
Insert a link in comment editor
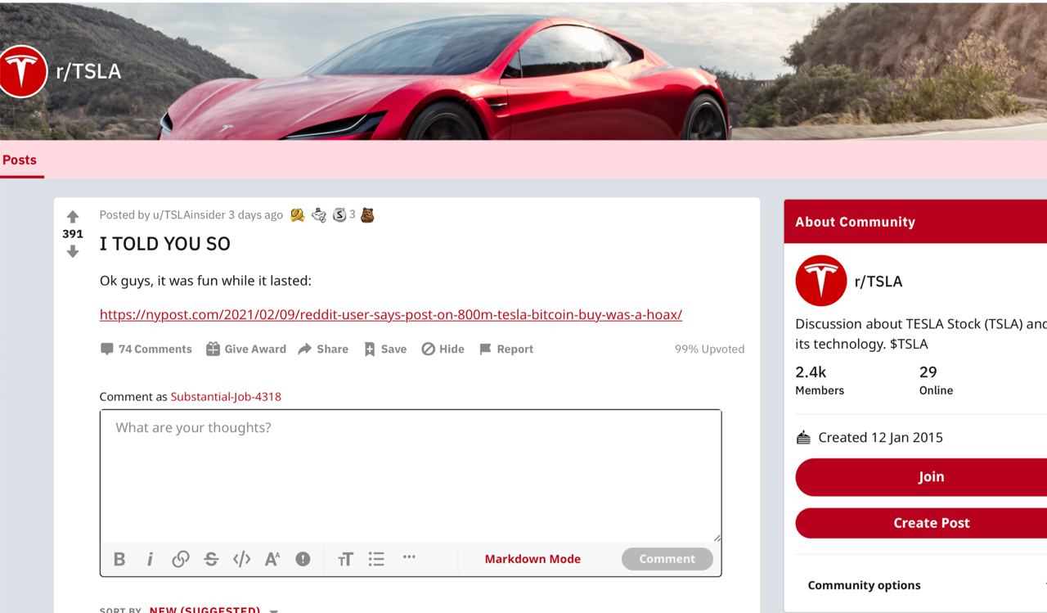click(x=181, y=559)
